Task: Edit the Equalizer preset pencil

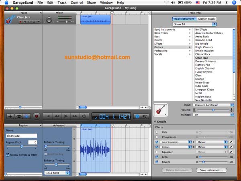Action: [231, 152]
